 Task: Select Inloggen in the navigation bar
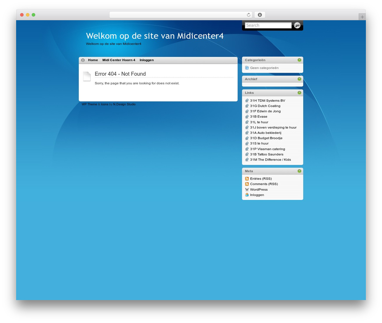pos(147,60)
